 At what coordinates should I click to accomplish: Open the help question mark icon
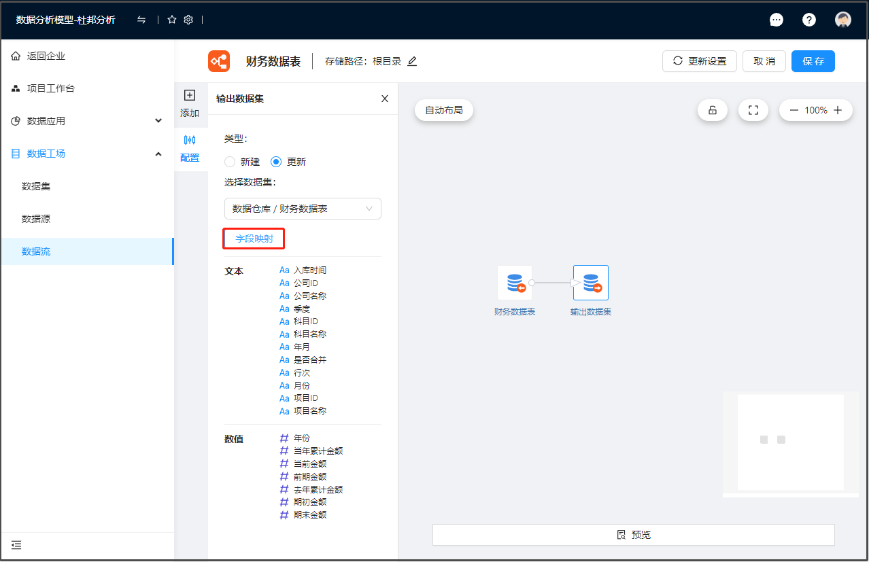809,20
